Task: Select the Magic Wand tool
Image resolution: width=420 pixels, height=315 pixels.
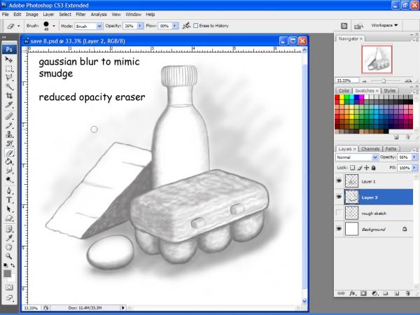Action: 9,87
